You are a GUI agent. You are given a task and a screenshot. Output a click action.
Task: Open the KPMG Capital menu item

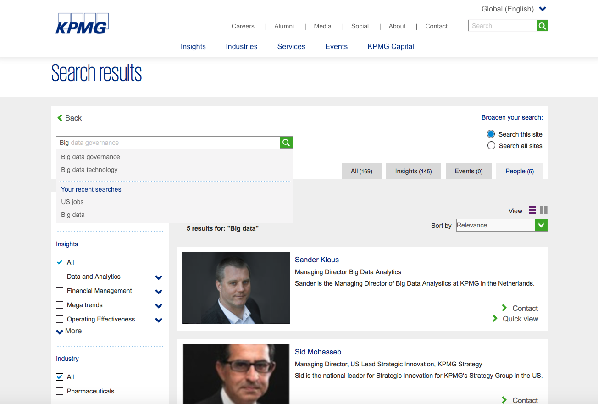click(391, 46)
